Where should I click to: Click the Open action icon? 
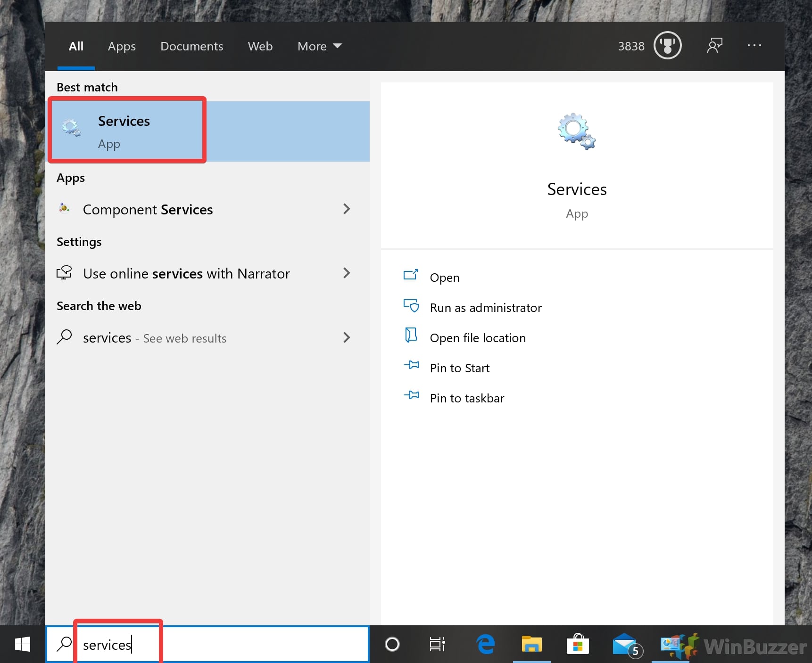pyautogui.click(x=411, y=274)
